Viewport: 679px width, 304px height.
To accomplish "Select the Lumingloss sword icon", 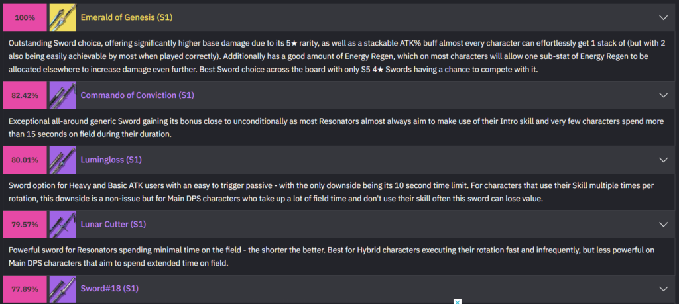I will [x=62, y=160].
